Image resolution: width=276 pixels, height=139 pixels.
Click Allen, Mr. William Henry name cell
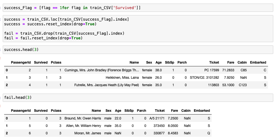(x=83, y=126)
